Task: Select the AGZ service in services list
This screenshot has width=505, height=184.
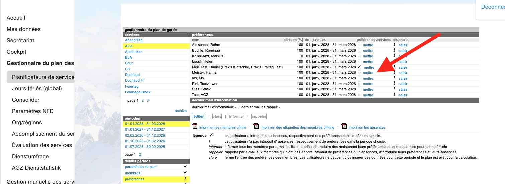Action: coord(129,46)
